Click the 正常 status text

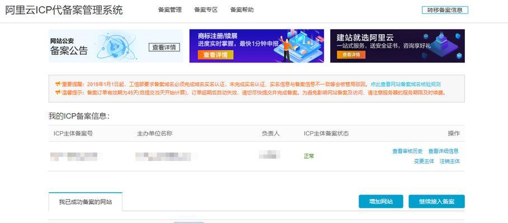click(x=309, y=156)
